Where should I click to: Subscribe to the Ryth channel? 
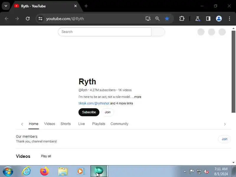(89, 112)
